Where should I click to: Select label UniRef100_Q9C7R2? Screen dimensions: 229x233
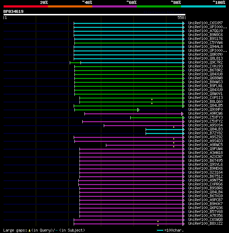coord(205,62)
